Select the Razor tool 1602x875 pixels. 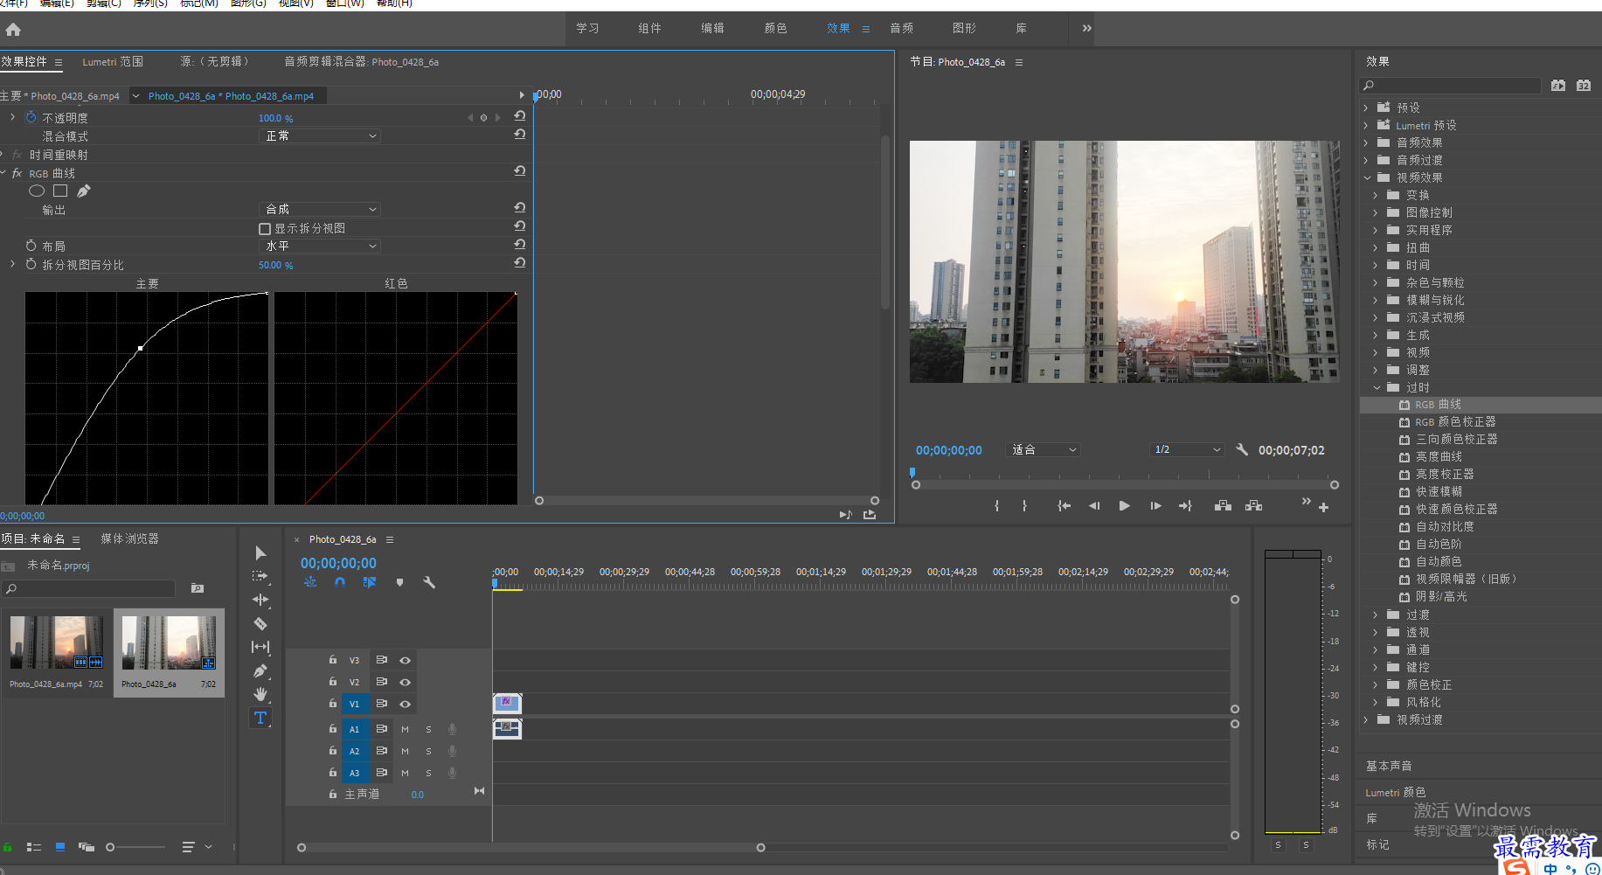coord(260,623)
